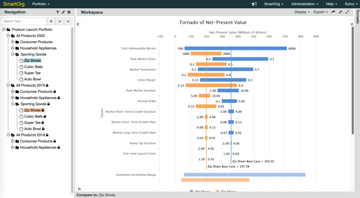Open the wrench tools icon in Workspace
Screen dimensions: 360x198
point(340,12)
